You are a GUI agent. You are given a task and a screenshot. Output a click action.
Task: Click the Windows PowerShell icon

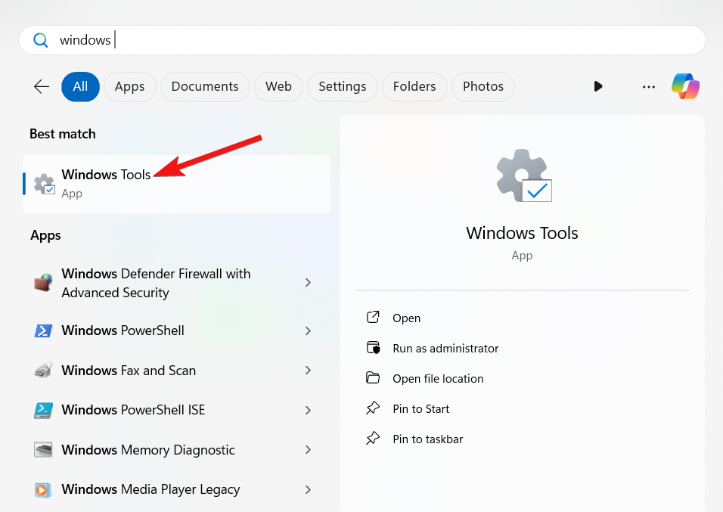(x=43, y=331)
